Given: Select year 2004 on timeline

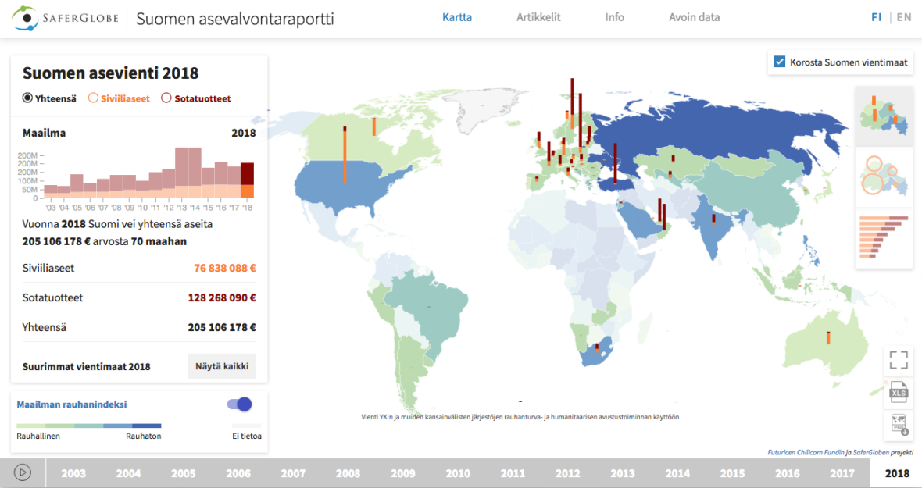Looking at the screenshot, I should coord(128,473).
